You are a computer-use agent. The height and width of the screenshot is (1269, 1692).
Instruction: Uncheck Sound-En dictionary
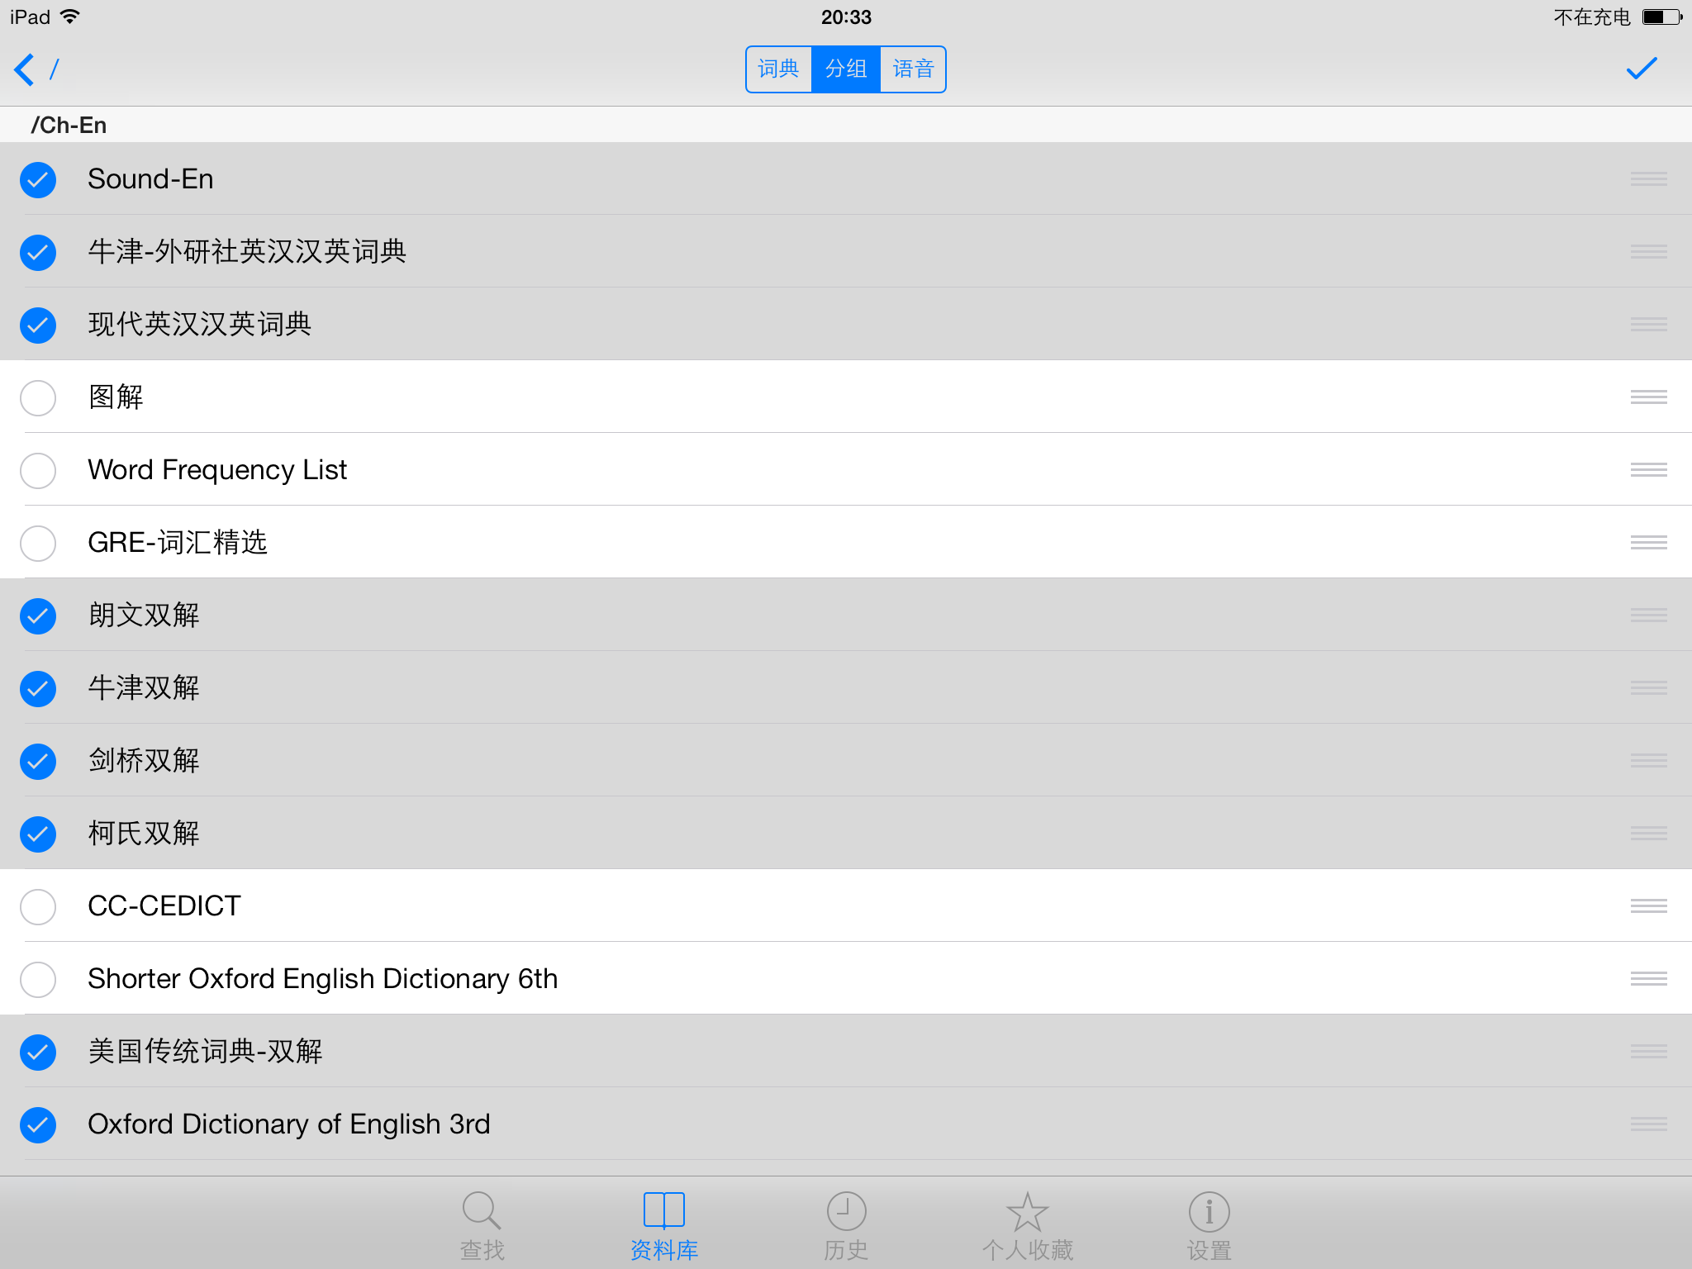(38, 179)
